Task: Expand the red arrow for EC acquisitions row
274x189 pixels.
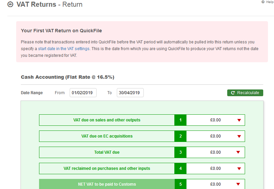Action: tap(239, 136)
